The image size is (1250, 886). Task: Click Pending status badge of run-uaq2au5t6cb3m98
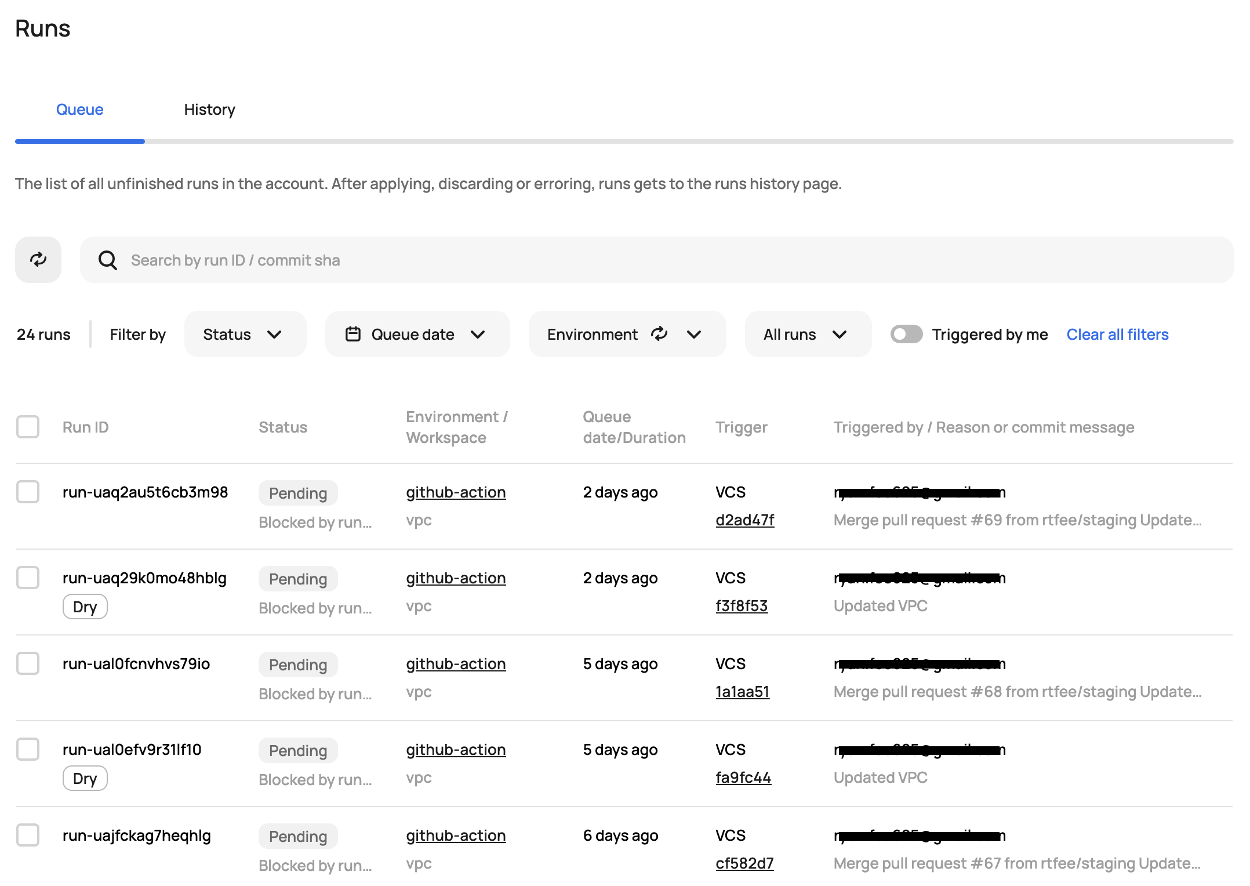(298, 493)
